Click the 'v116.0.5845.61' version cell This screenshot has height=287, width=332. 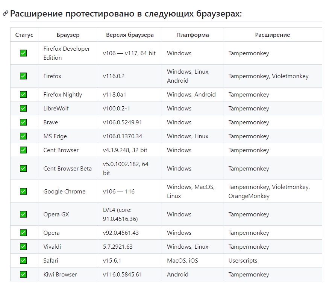(130, 274)
